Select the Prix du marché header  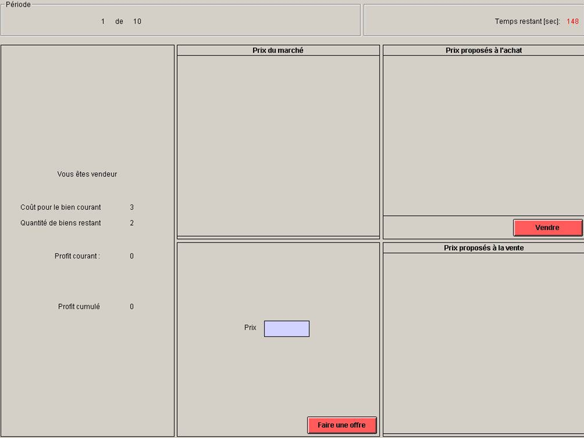pyautogui.click(x=278, y=50)
